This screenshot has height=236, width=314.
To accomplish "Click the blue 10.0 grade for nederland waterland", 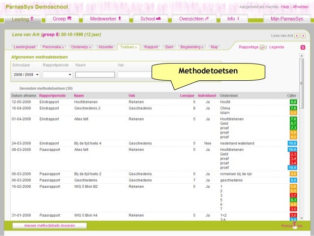I will 292,143.
